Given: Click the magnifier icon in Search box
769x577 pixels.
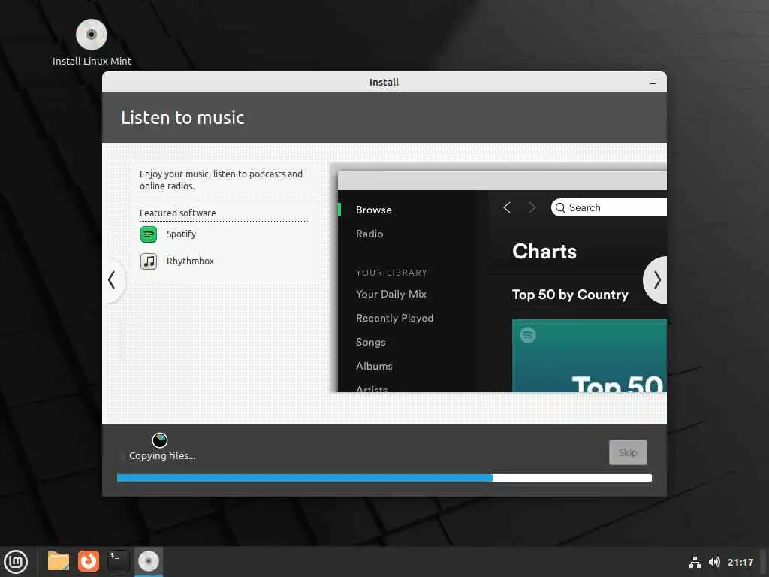Looking at the screenshot, I should pyautogui.click(x=560, y=207).
